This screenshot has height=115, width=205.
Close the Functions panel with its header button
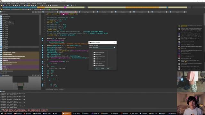click(39, 12)
